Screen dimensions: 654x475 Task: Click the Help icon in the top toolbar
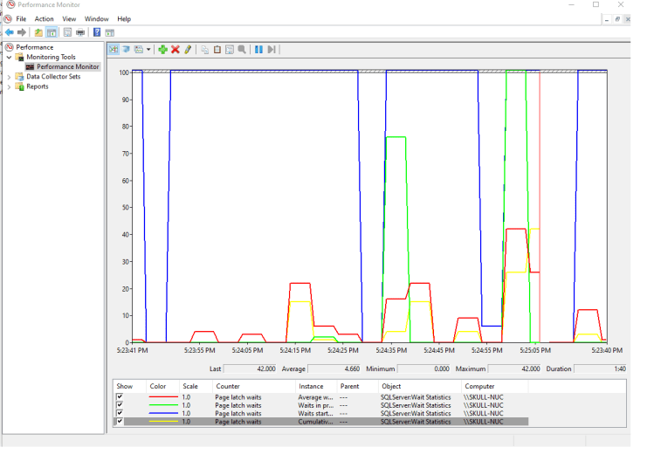(97, 32)
